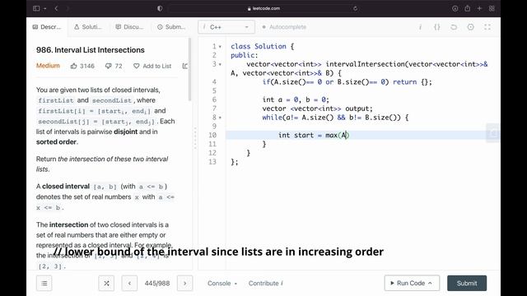
Task: Go back with the browser back arrow
Action: (57, 8)
